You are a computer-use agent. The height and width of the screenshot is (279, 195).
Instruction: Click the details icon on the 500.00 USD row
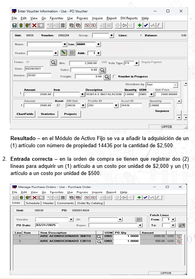179,242
